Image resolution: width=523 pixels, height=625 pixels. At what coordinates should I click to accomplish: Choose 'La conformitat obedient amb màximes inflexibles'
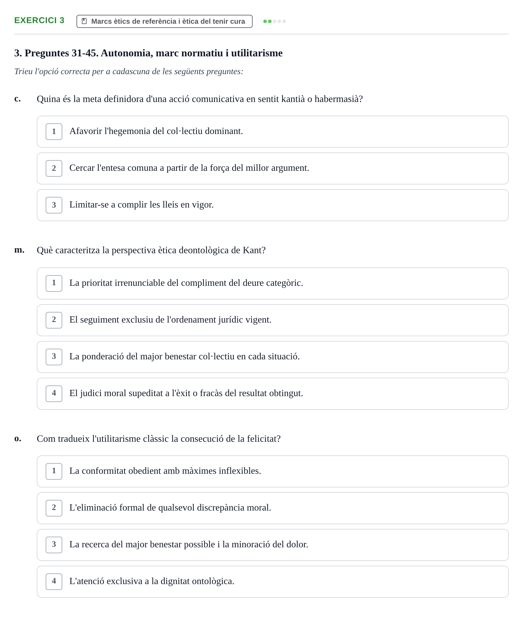click(272, 471)
